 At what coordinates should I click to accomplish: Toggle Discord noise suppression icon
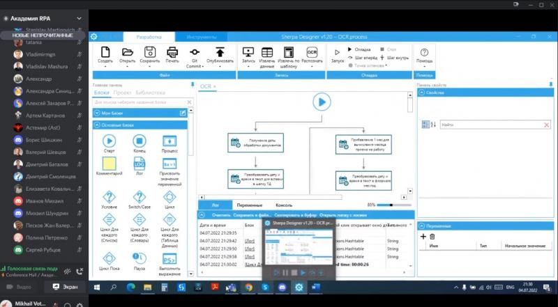pyautogui.click(x=67, y=271)
